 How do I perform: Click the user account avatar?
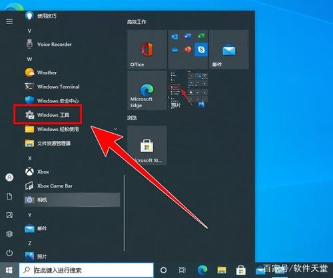(x=9, y=178)
